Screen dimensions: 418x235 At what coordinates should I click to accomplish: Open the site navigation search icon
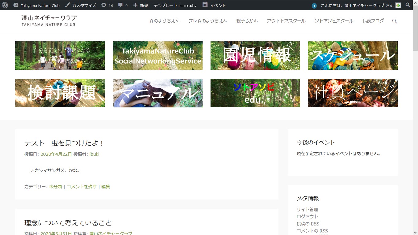click(x=394, y=21)
